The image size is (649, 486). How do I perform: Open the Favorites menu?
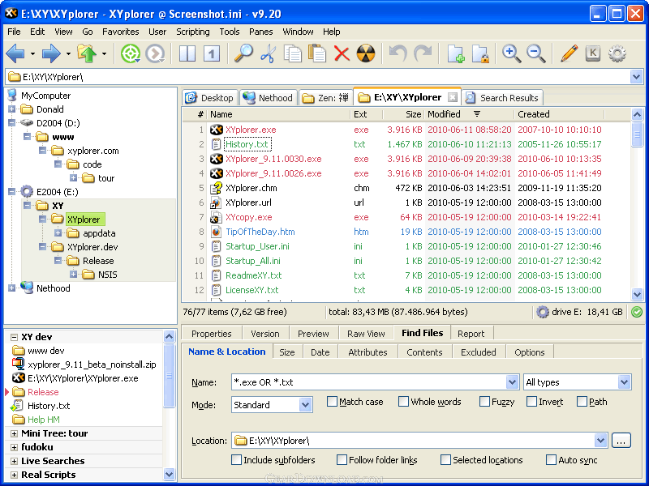click(x=120, y=32)
